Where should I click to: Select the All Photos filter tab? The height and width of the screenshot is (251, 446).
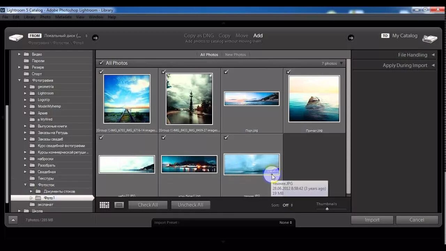coord(209,55)
